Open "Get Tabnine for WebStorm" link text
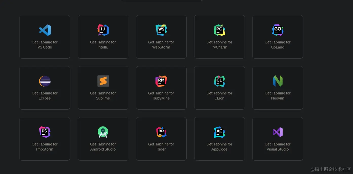Viewport: 353px width, 174px height. 161,45
